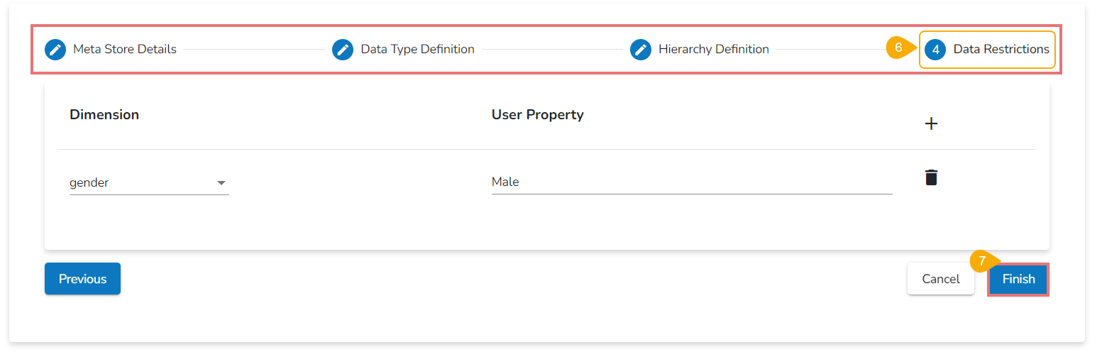Screen dimensions: 1102x352
Task: Click the pencil icon beside Data Type Definition
Action: click(x=343, y=50)
